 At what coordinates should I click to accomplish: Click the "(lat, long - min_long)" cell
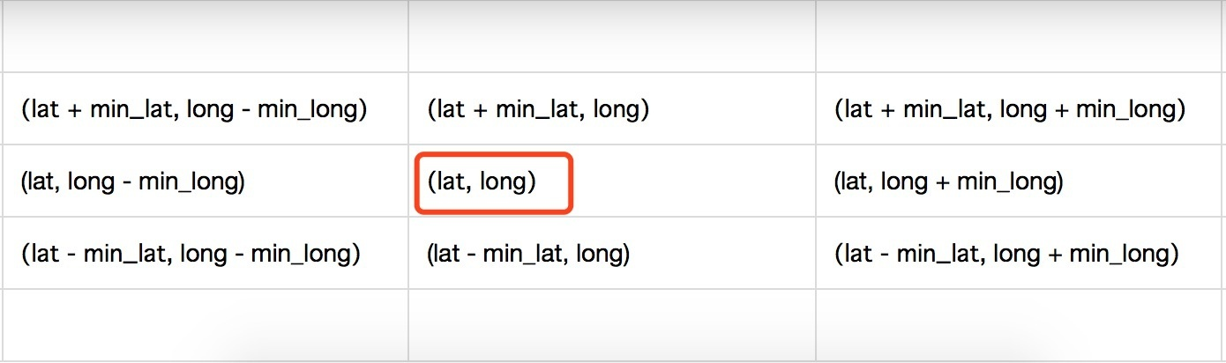pos(132,182)
